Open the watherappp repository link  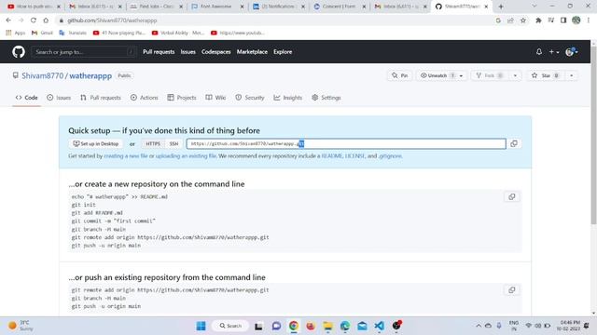90,75
